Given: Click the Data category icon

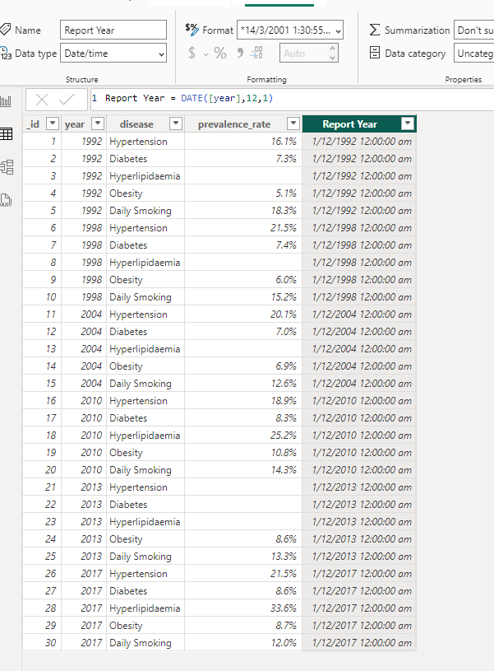Looking at the screenshot, I should (374, 53).
